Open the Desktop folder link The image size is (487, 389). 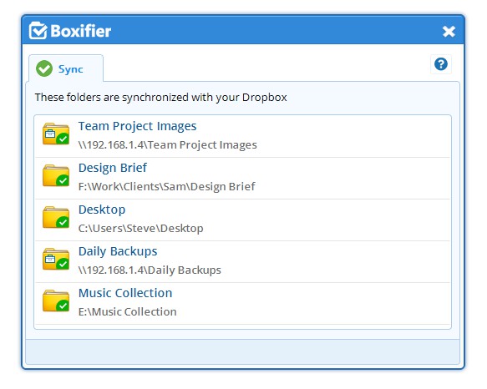(x=102, y=210)
